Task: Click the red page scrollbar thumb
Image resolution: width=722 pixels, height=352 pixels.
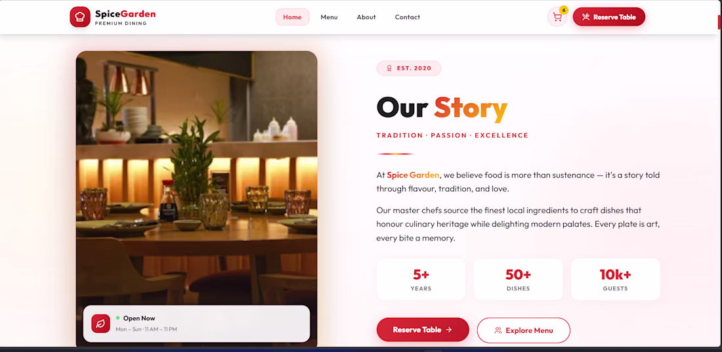Action: pos(719,22)
